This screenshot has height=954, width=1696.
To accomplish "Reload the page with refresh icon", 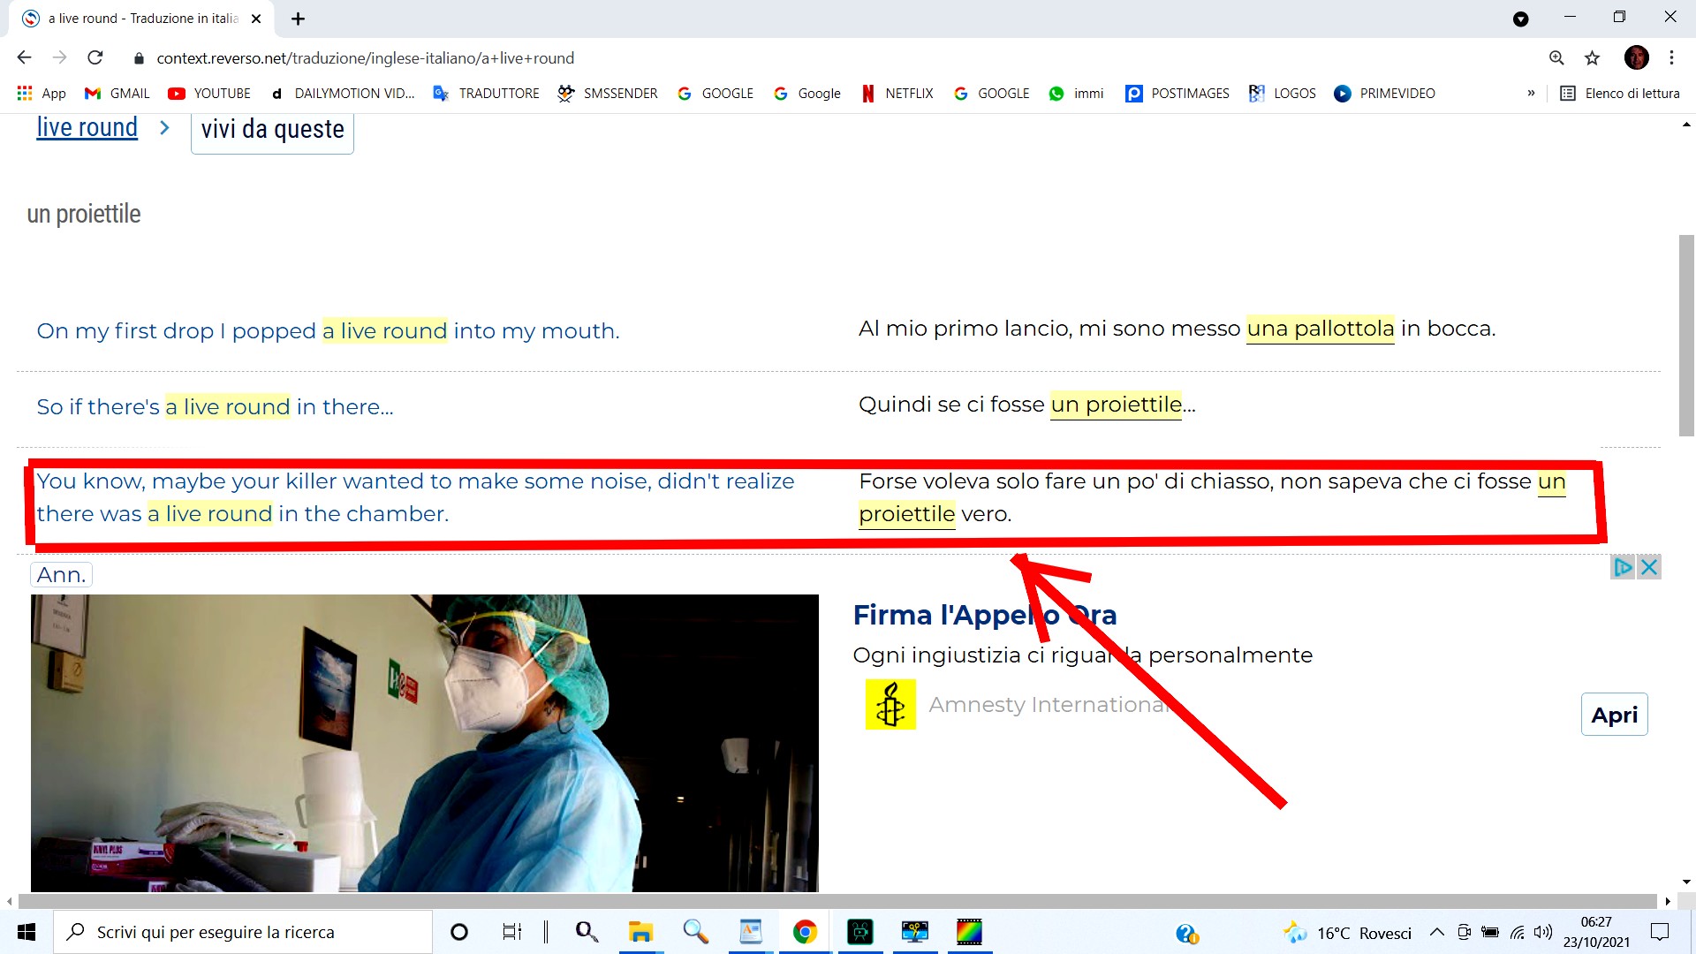I will 95,58.
